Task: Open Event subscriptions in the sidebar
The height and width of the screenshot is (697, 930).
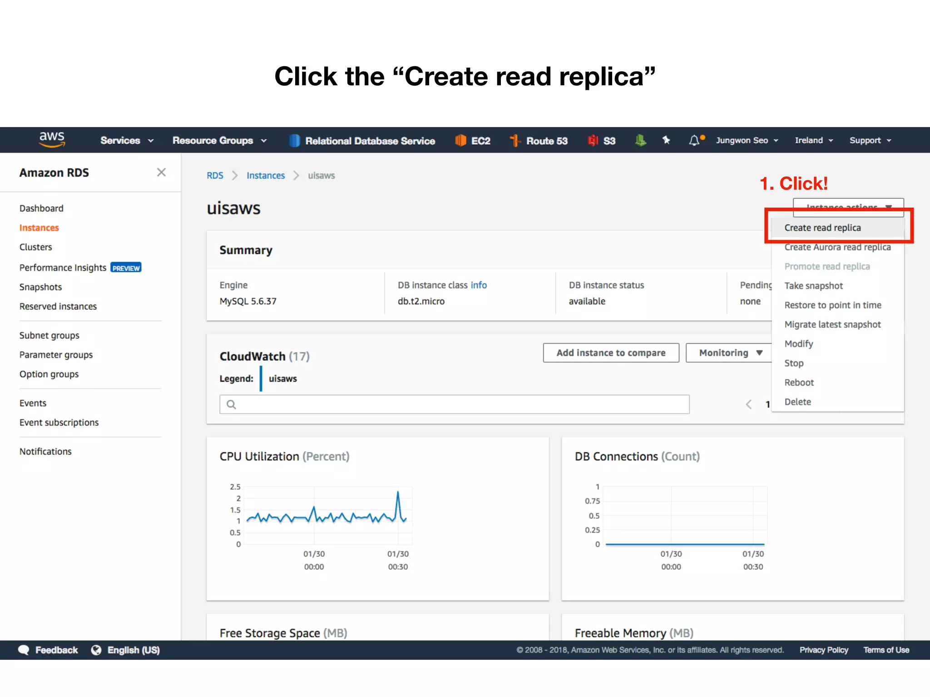Action: coord(59,423)
